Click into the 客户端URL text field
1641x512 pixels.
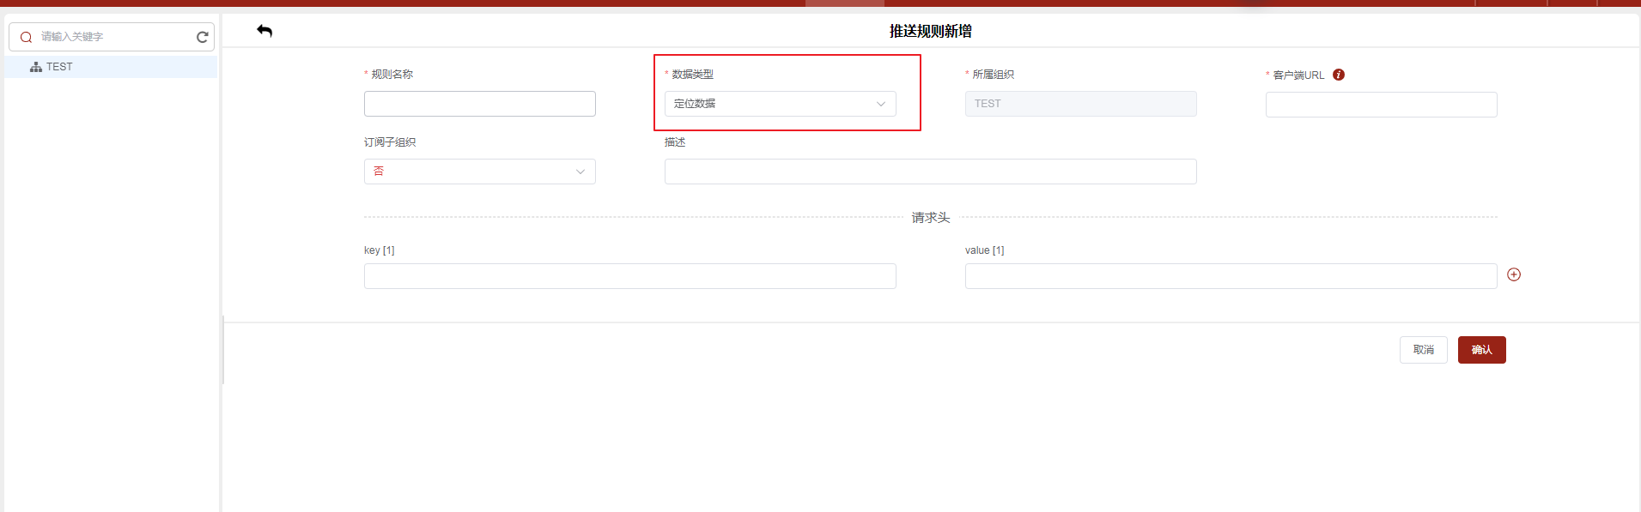pos(1381,105)
